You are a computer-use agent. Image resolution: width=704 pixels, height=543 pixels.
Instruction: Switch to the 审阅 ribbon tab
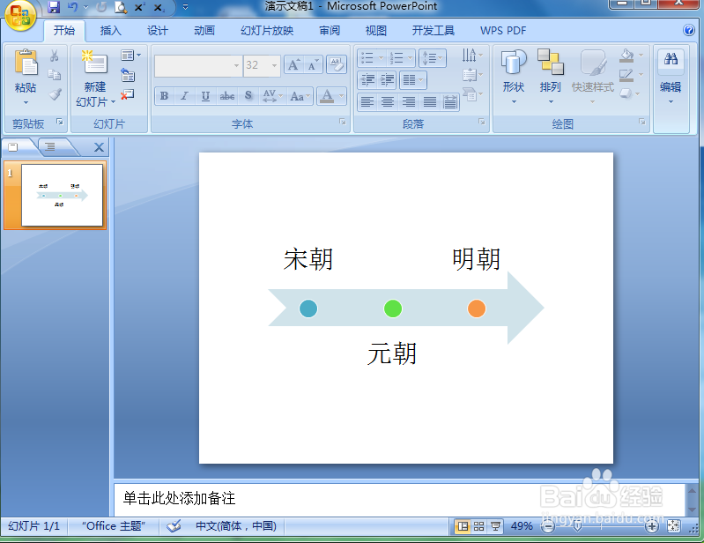click(330, 31)
